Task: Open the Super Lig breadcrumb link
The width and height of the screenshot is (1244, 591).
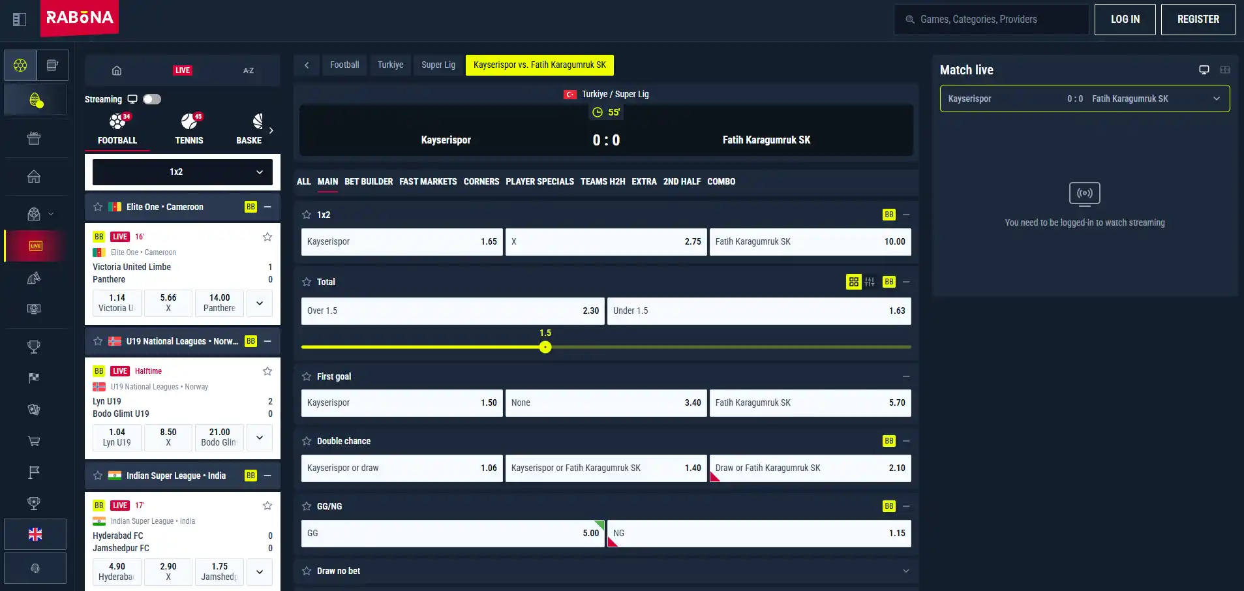Action: tap(438, 65)
